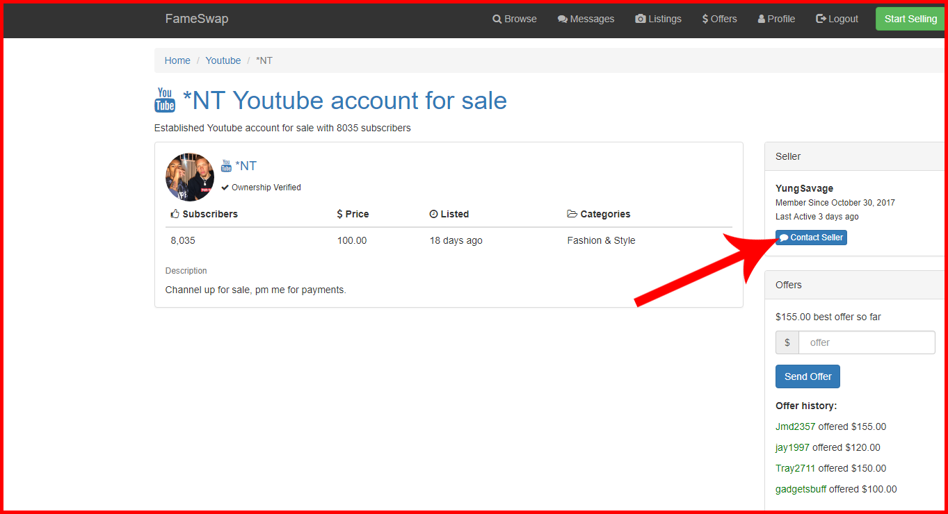Screen dimensions: 948x514
Task: Click the folder Categories header icon
Action: coord(572,214)
